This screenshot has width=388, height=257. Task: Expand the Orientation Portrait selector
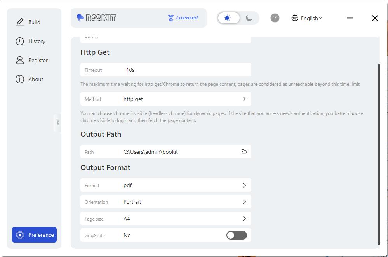(x=244, y=202)
